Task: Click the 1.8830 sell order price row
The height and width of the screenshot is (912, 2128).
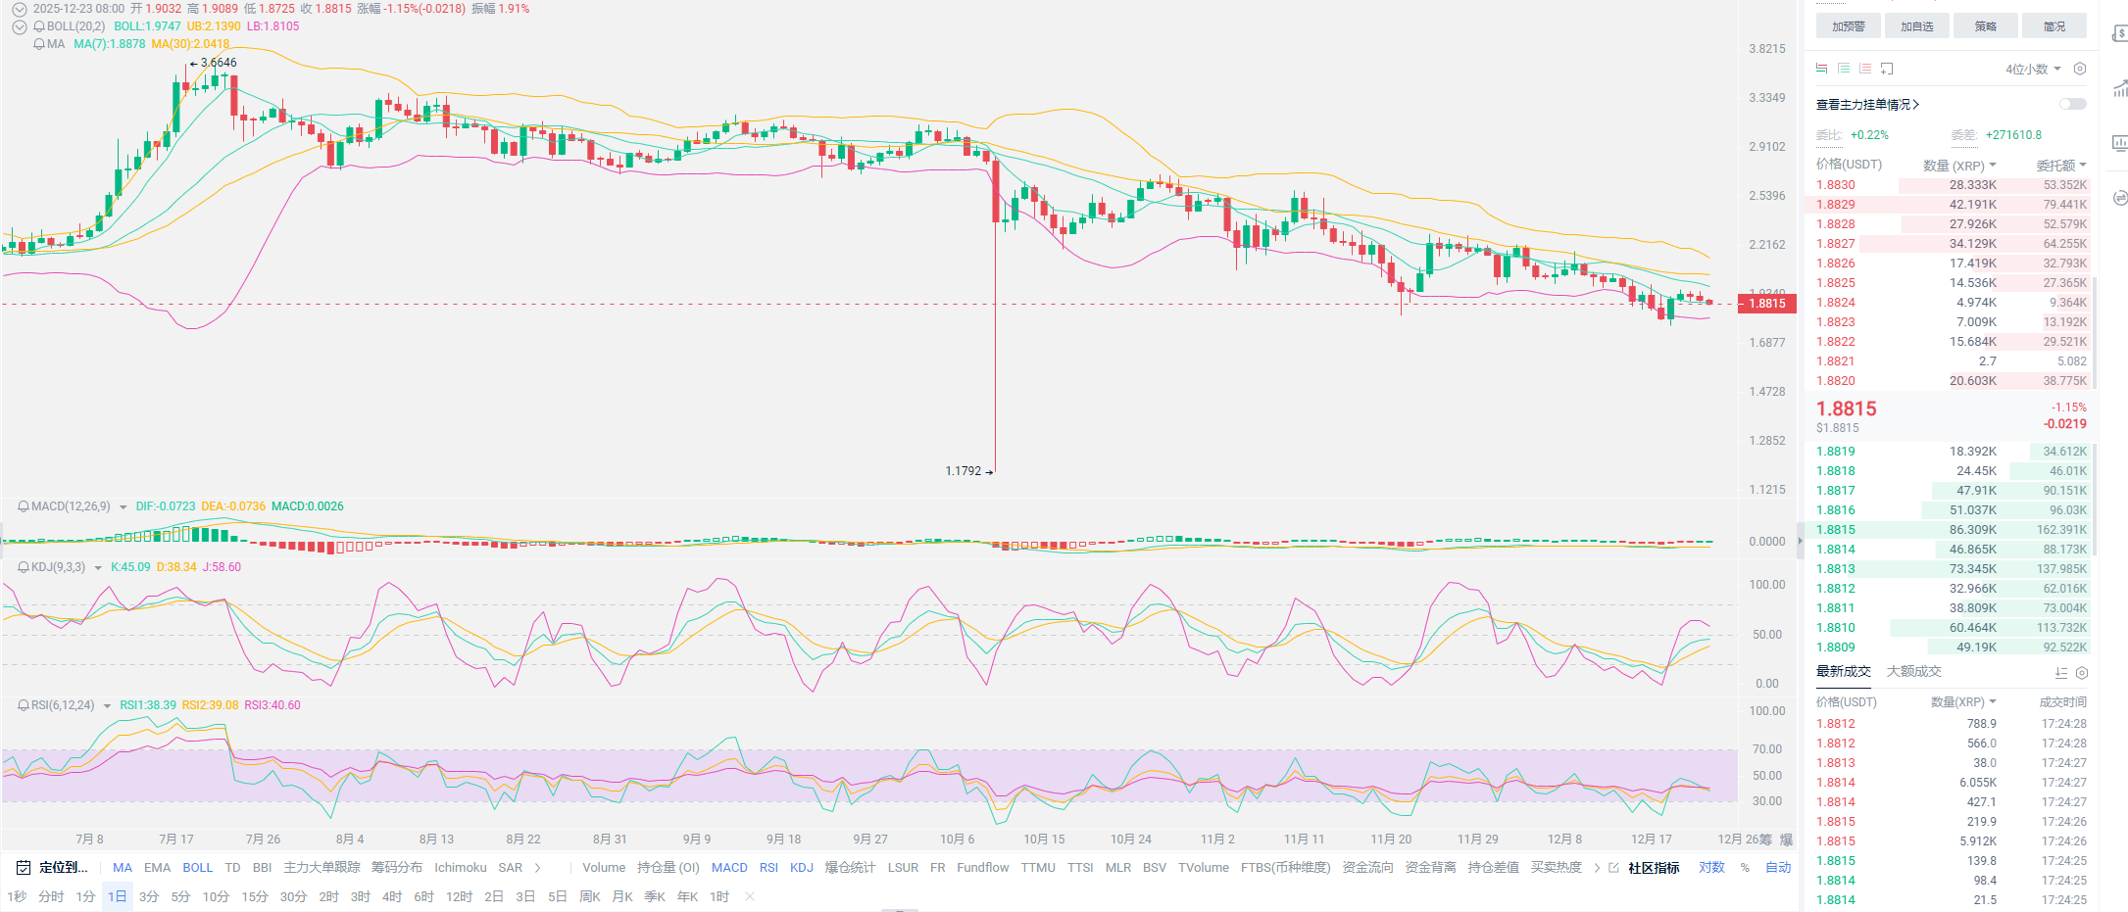Action: (x=1835, y=185)
